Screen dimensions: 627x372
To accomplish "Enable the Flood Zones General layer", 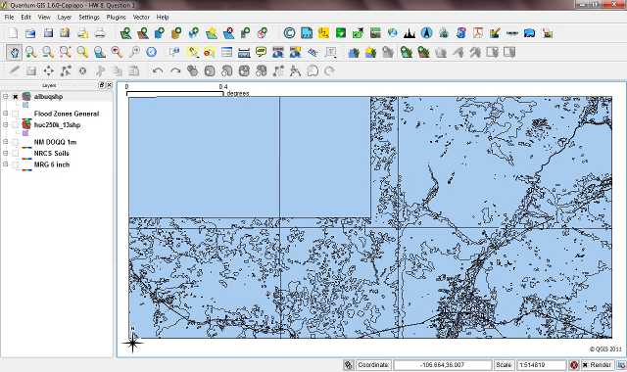I will click(x=16, y=114).
